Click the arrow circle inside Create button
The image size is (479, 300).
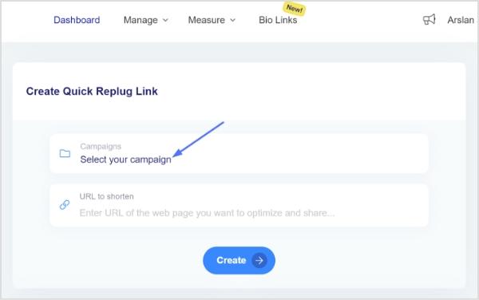(259, 260)
